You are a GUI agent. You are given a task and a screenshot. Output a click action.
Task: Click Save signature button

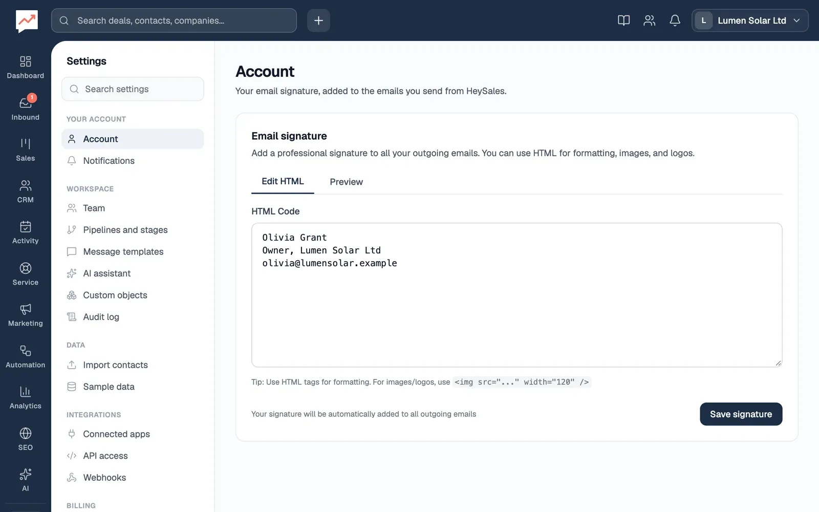point(741,414)
